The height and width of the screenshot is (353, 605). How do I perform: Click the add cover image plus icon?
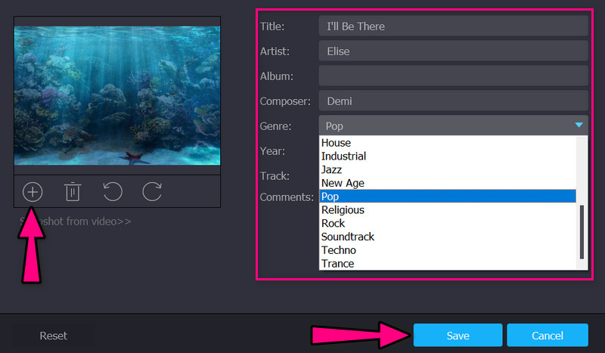(33, 191)
